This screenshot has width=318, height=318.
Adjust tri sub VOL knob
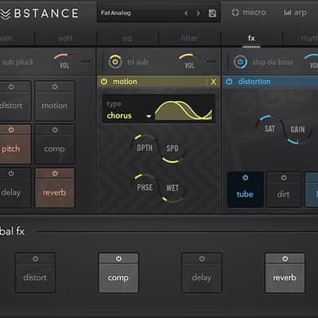click(x=189, y=61)
